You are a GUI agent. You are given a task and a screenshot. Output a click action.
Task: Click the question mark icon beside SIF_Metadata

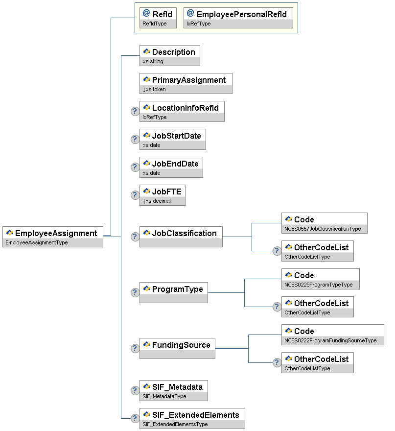pos(135,390)
